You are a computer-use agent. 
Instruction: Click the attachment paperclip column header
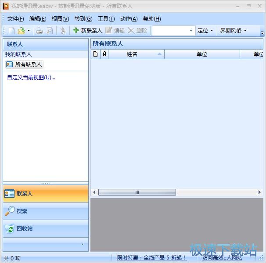point(104,54)
